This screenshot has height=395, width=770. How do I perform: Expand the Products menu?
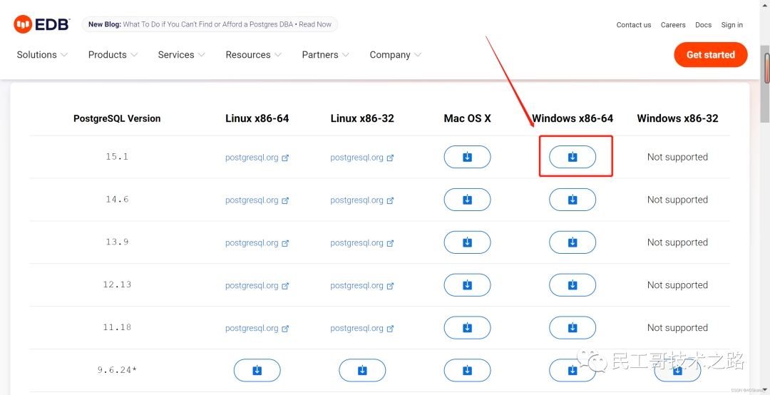[113, 54]
